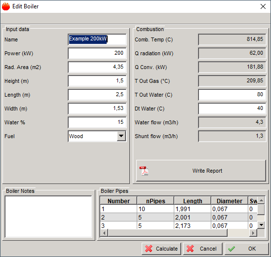Click the horizontal scroll left arrow
Screen dimensions: 271x257
(104, 233)
